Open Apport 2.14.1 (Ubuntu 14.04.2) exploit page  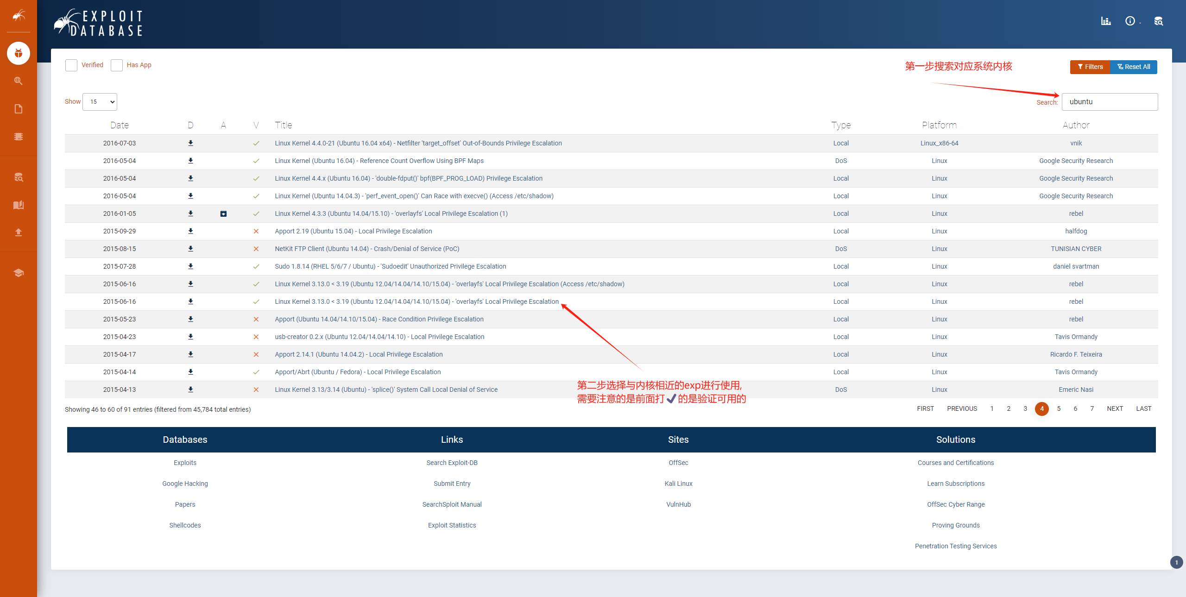(x=359, y=354)
